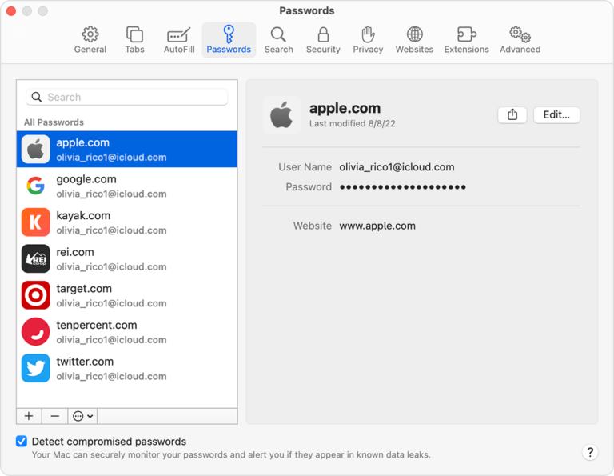Click the Search passwords field
Viewport: 614px width, 476px height.
tap(127, 97)
